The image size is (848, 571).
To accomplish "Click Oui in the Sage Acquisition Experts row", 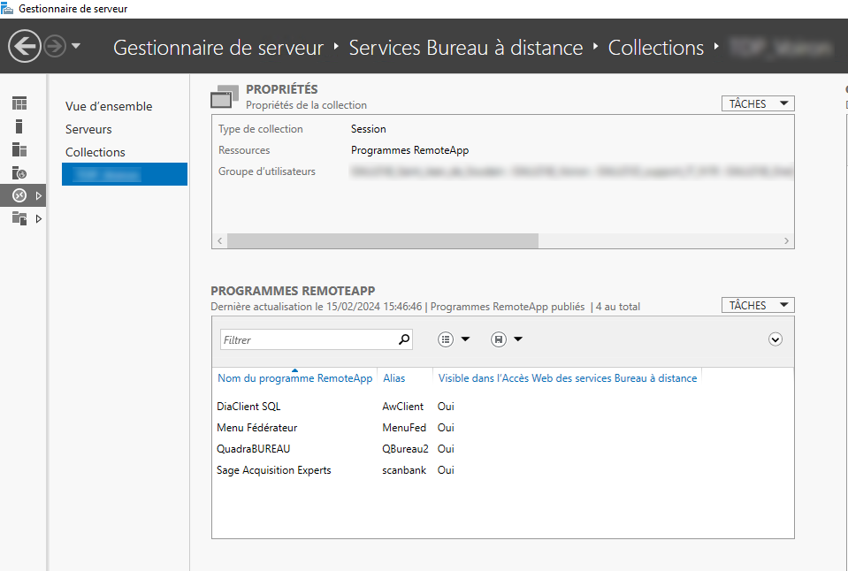I will point(446,470).
